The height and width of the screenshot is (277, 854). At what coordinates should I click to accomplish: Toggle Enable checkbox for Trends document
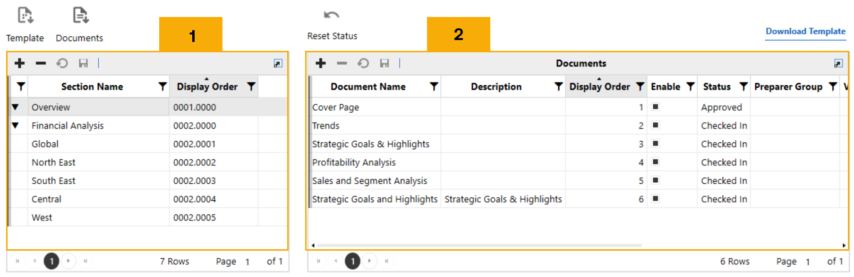point(656,125)
